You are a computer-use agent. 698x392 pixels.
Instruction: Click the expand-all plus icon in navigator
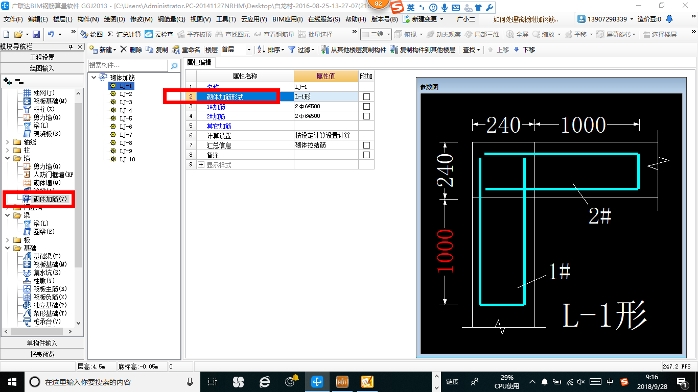[7, 81]
